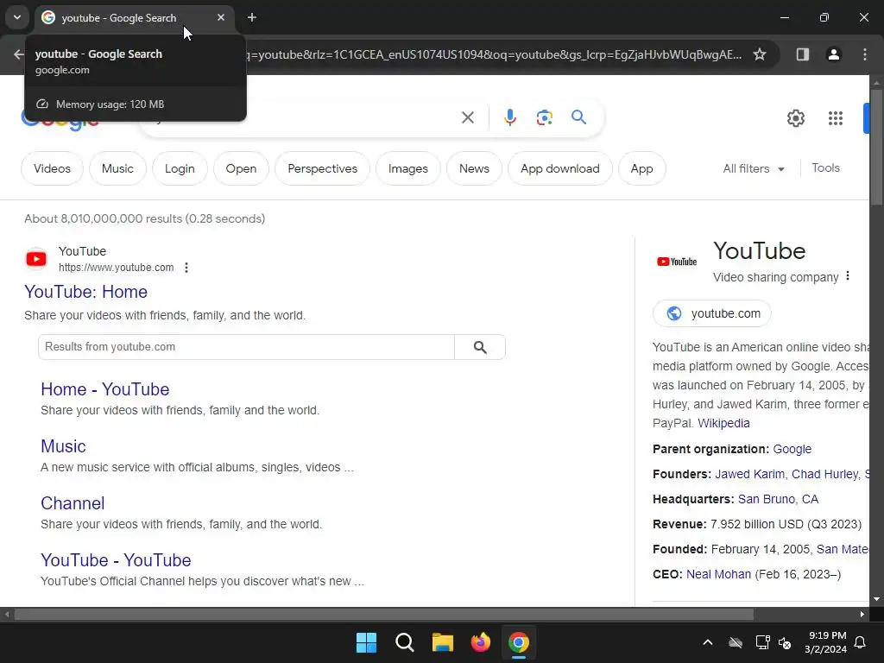Open the Google parent organization link
The height and width of the screenshot is (663, 884).
[x=792, y=449]
